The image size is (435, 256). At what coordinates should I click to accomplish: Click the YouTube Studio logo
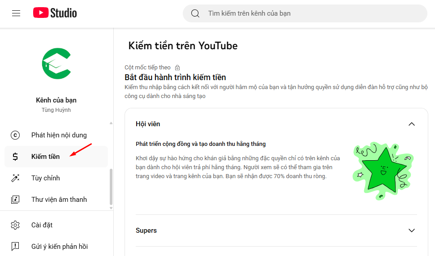coord(55,13)
